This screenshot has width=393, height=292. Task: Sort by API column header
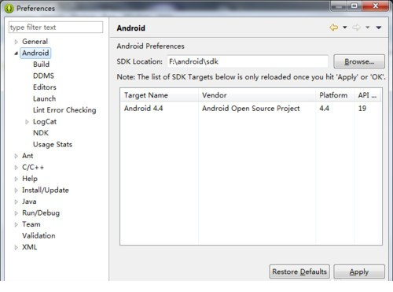pos(368,95)
